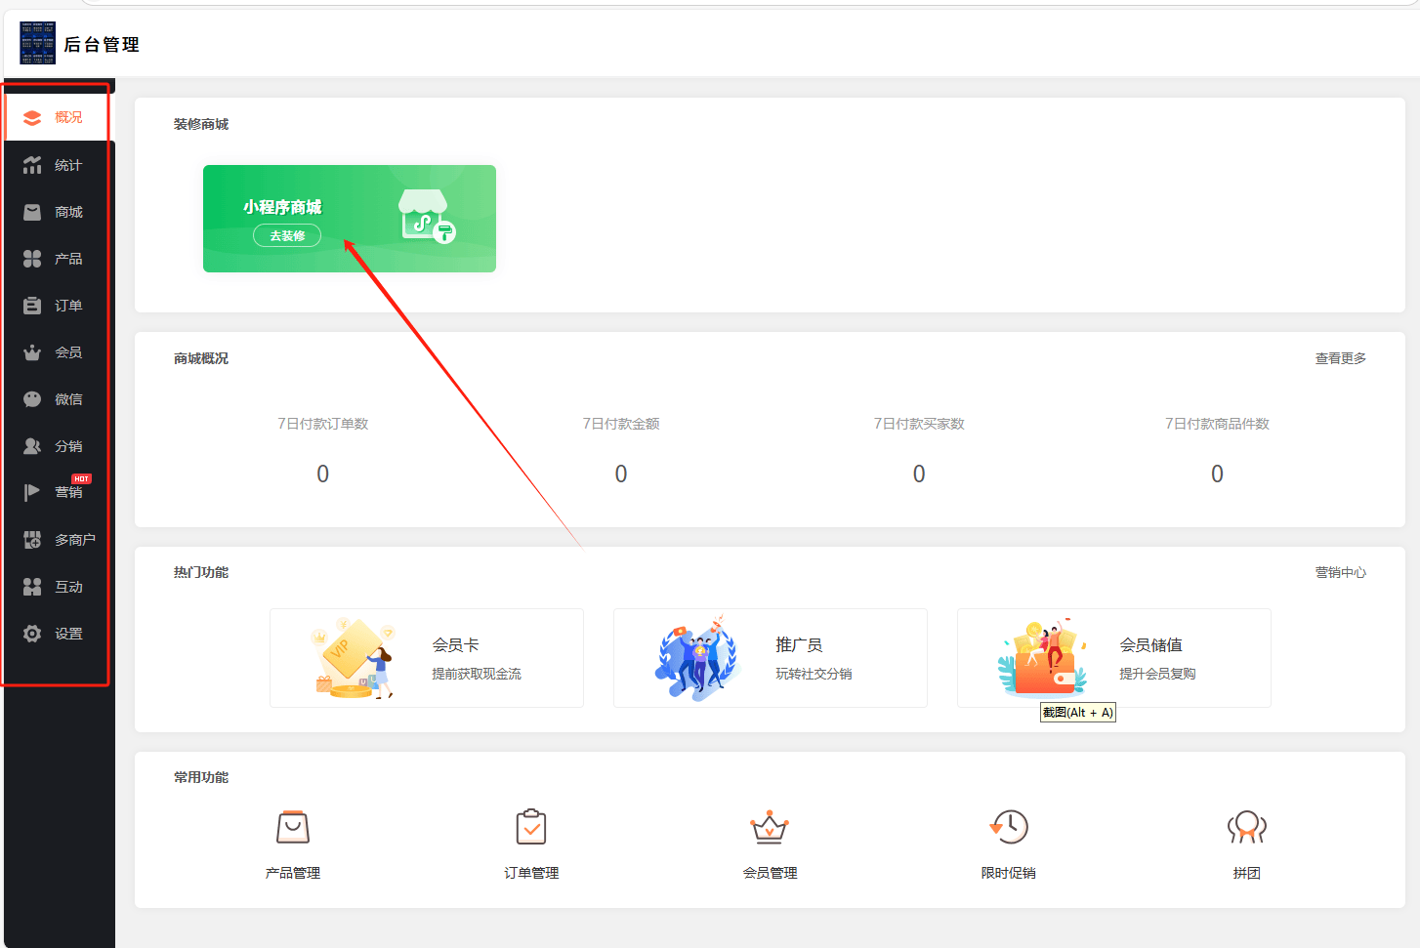Image resolution: width=1420 pixels, height=948 pixels.
Task: Open 订单管理 clipboard icon
Action: click(531, 828)
